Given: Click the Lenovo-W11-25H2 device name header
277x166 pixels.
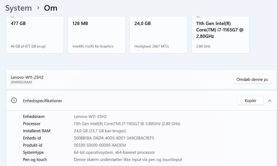Looking at the screenshot, I should (x=27, y=77).
